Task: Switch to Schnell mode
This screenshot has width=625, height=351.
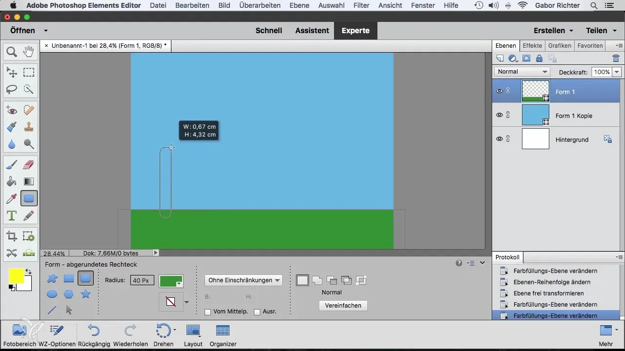Action: pyautogui.click(x=269, y=30)
